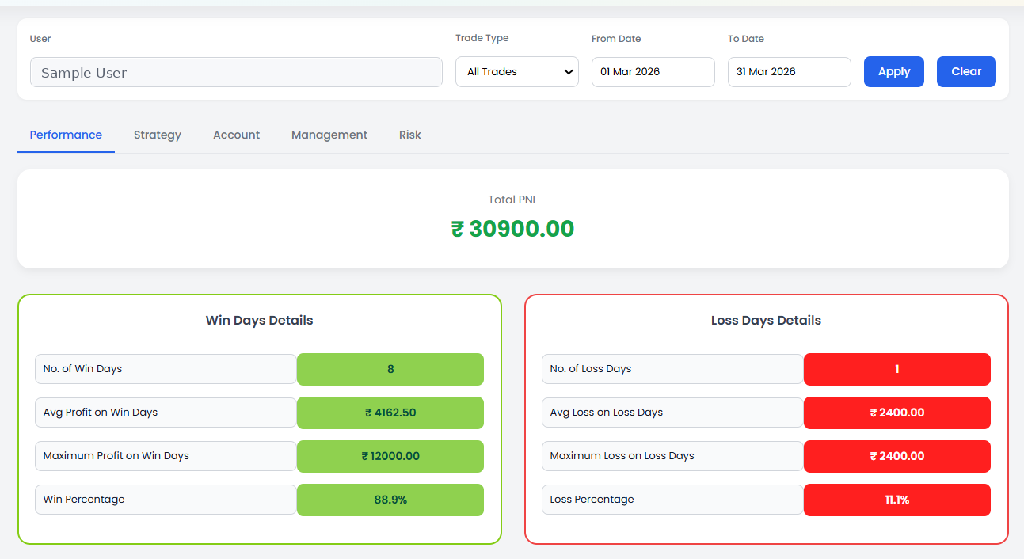Open the Account tab
This screenshot has height=559, width=1024.
point(236,135)
